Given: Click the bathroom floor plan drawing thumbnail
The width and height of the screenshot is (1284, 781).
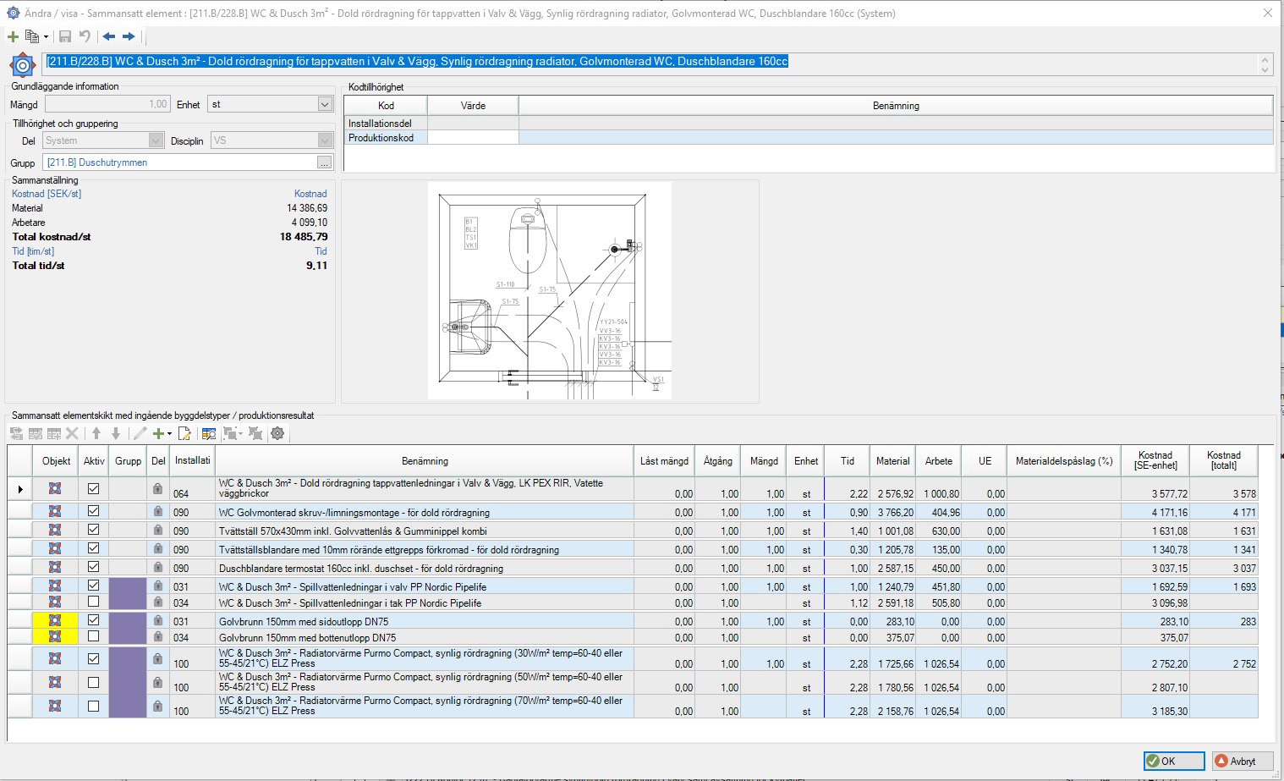Looking at the screenshot, I should click(x=550, y=291).
